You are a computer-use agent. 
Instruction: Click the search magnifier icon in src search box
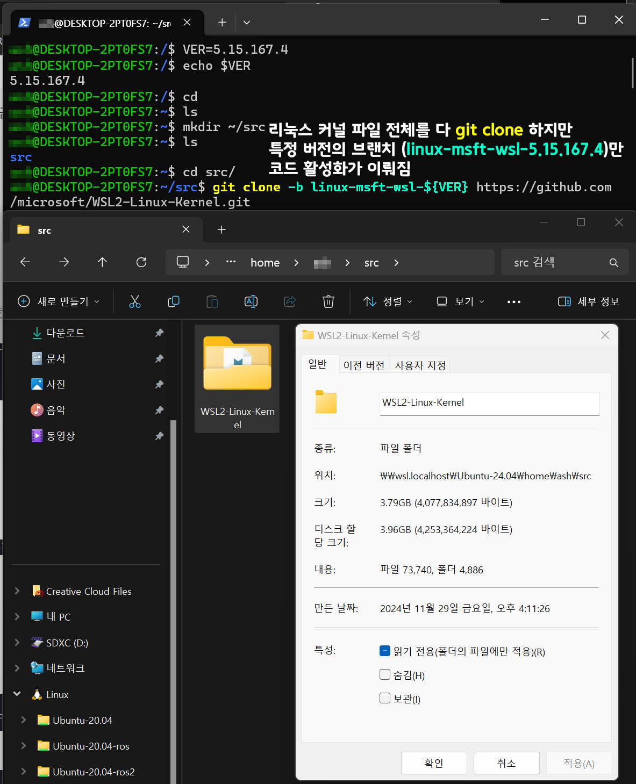[614, 263]
